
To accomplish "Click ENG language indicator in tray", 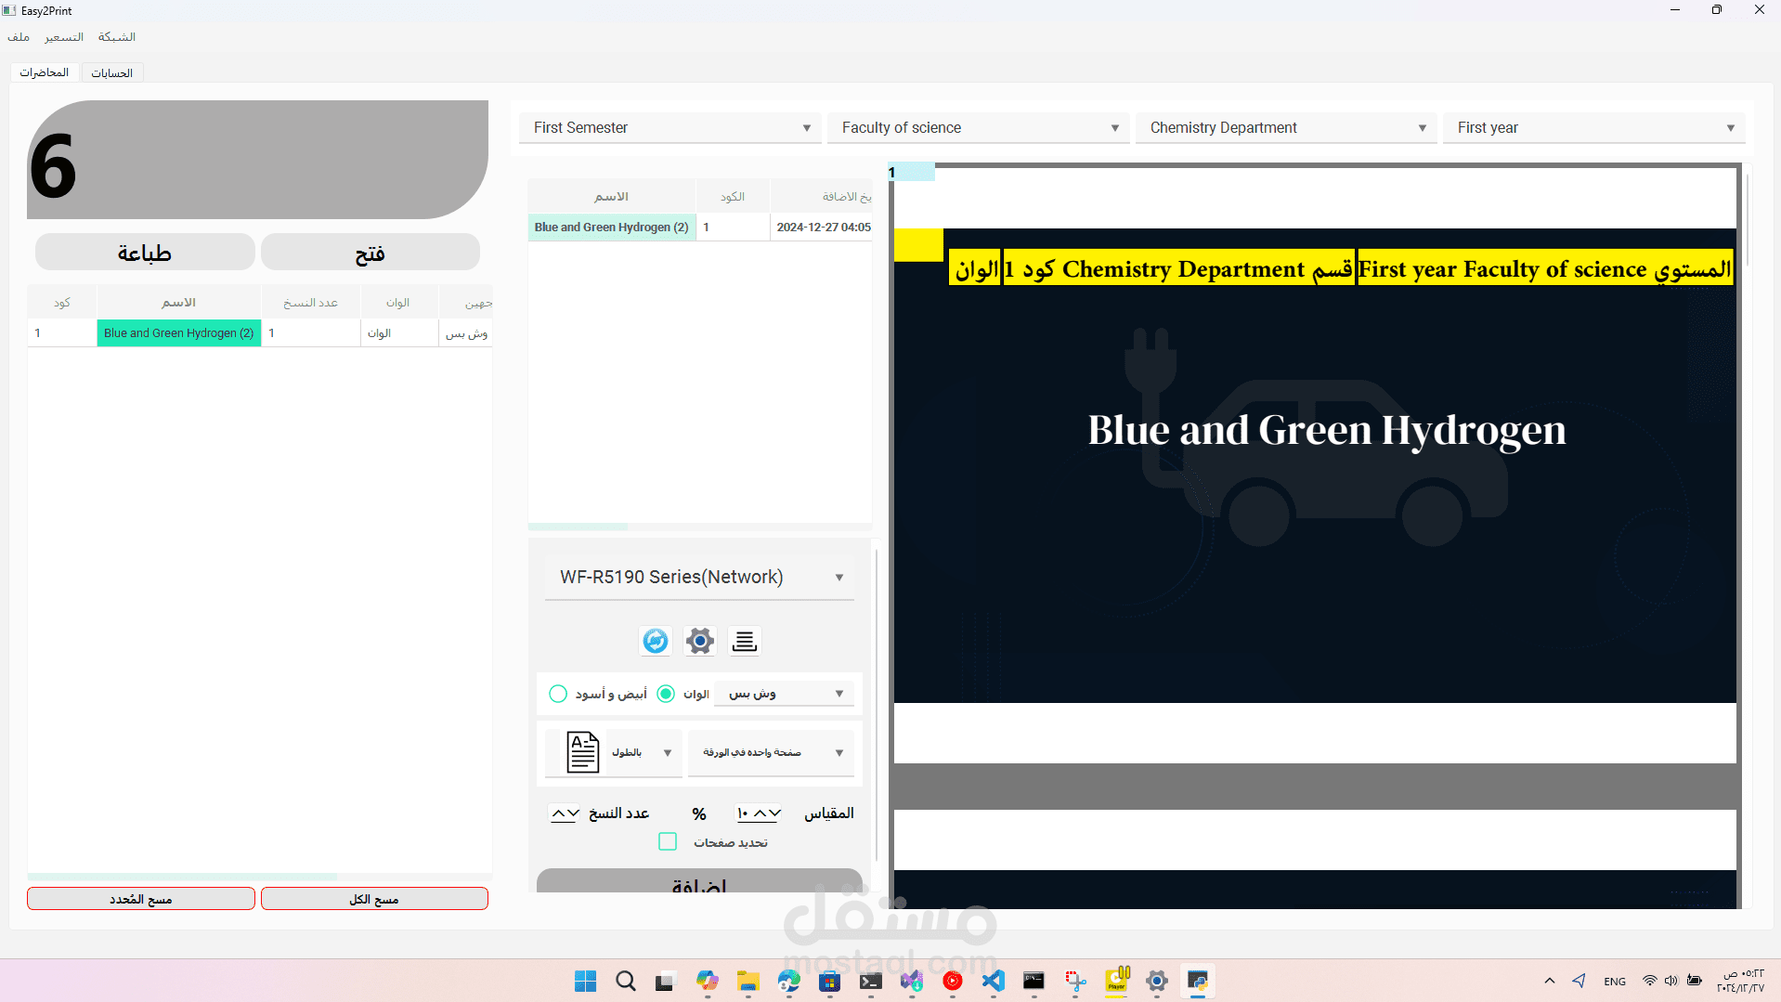I will point(1615,982).
